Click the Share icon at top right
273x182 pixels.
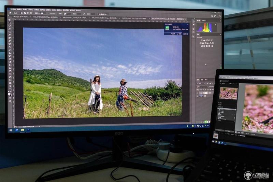[220, 16]
